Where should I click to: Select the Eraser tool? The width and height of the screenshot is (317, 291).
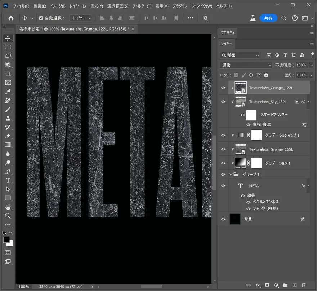tap(8, 136)
